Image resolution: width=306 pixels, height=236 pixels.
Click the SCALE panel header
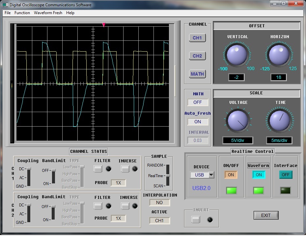pos(257,93)
